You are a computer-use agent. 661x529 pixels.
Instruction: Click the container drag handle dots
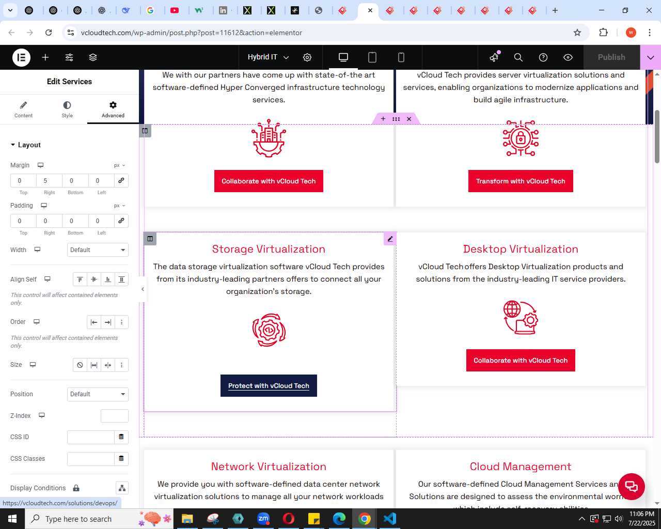[x=396, y=119]
